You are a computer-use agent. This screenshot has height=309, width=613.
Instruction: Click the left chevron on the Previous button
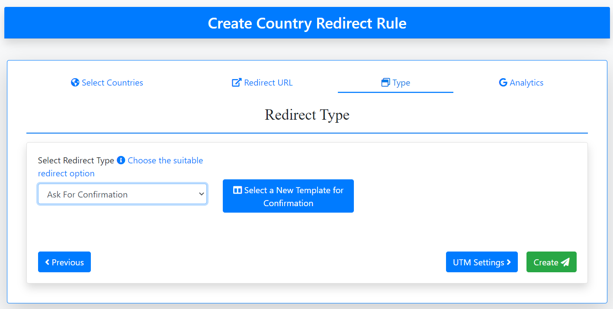click(x=47, y=262)
